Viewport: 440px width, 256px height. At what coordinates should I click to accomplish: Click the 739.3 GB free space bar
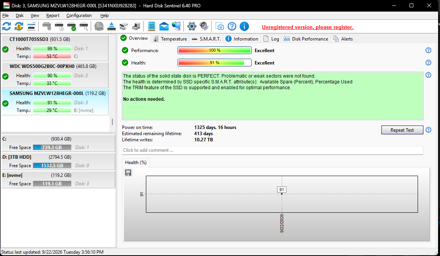52,147
